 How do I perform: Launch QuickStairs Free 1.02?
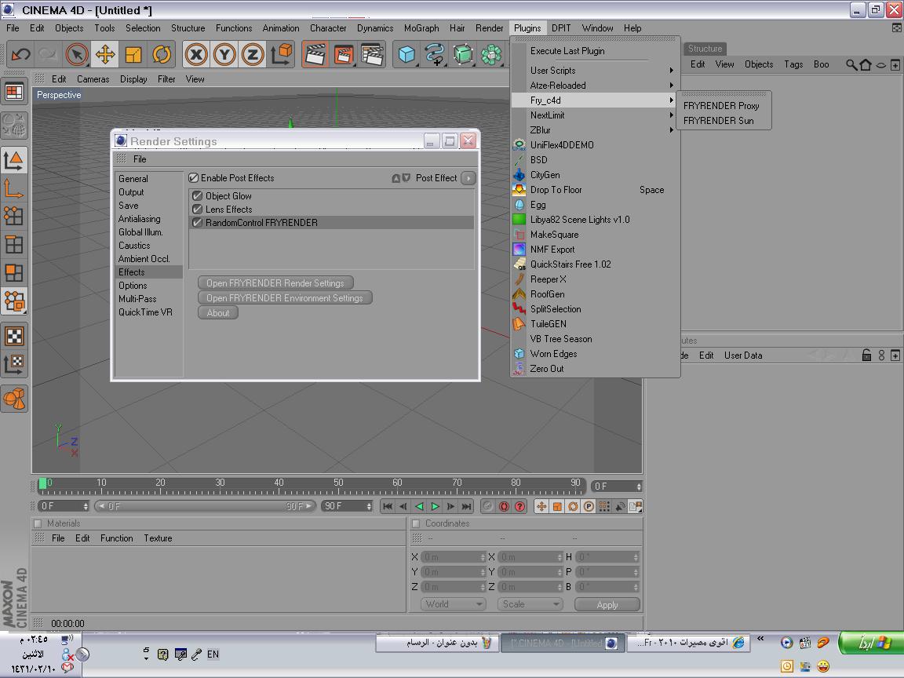tap(596, 264)
